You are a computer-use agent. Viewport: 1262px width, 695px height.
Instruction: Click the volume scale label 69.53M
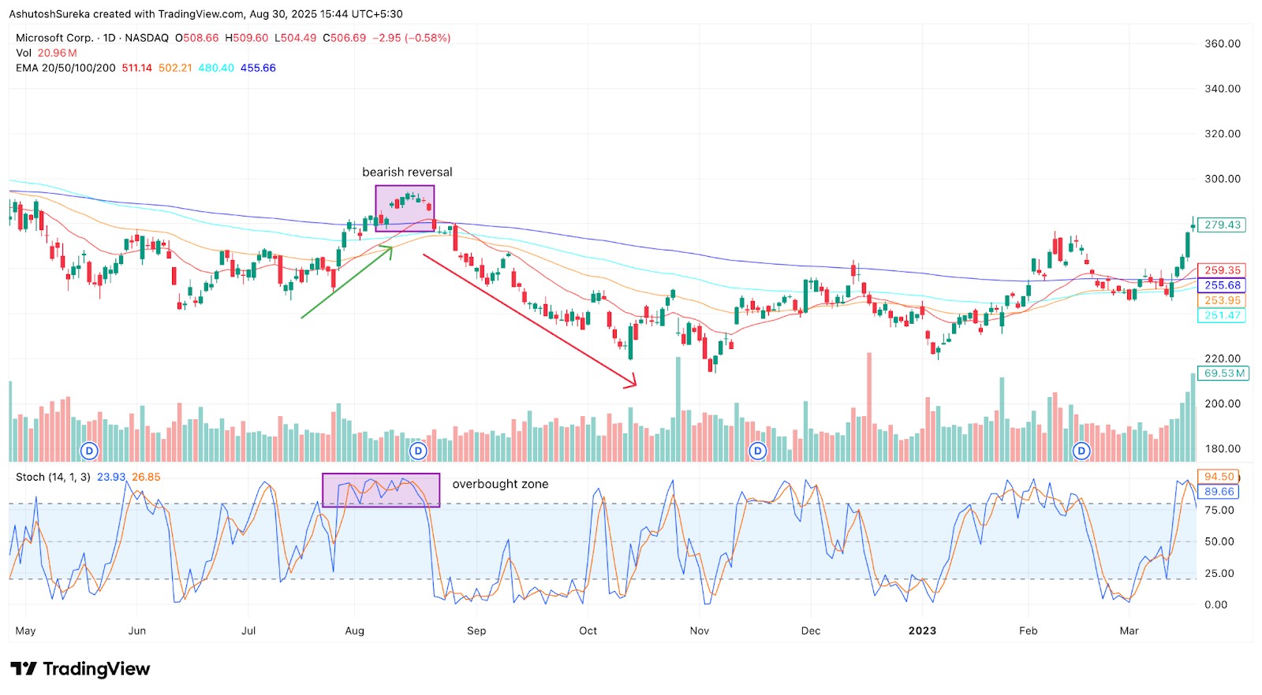pos(1224,373)
